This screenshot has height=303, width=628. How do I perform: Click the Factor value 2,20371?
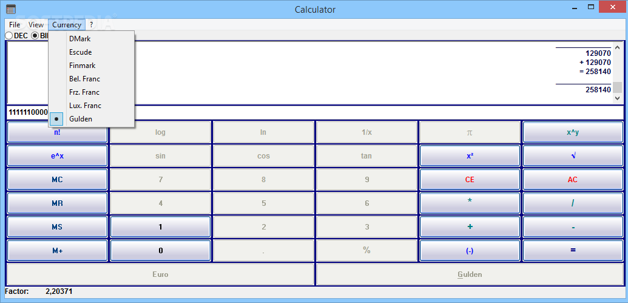click(59, 292)
